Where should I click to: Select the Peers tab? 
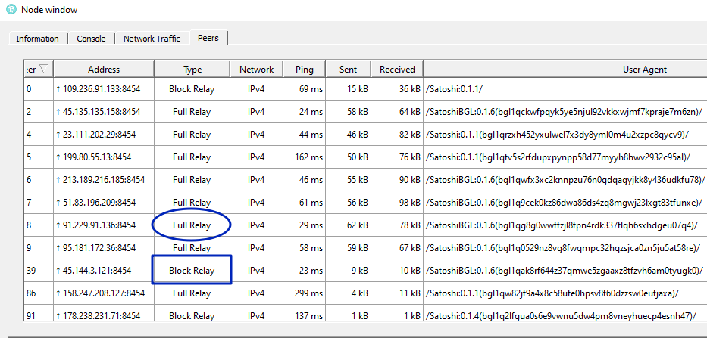point(208,38)
